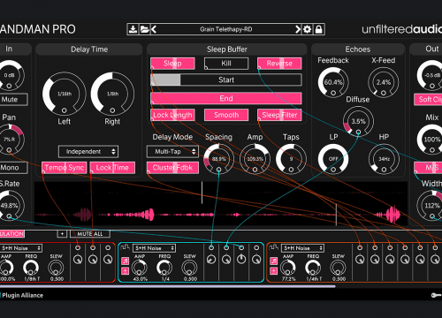Open S+H Noise dropdown in cyan modulator
Screen dimensions: 442x318
click(x=154, y=248)
